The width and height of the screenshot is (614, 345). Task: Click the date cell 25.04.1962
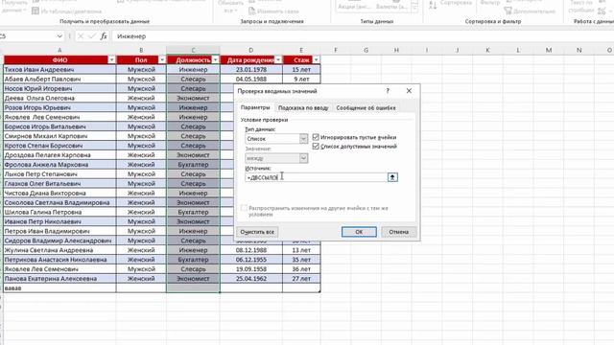(x=251, y=279)
